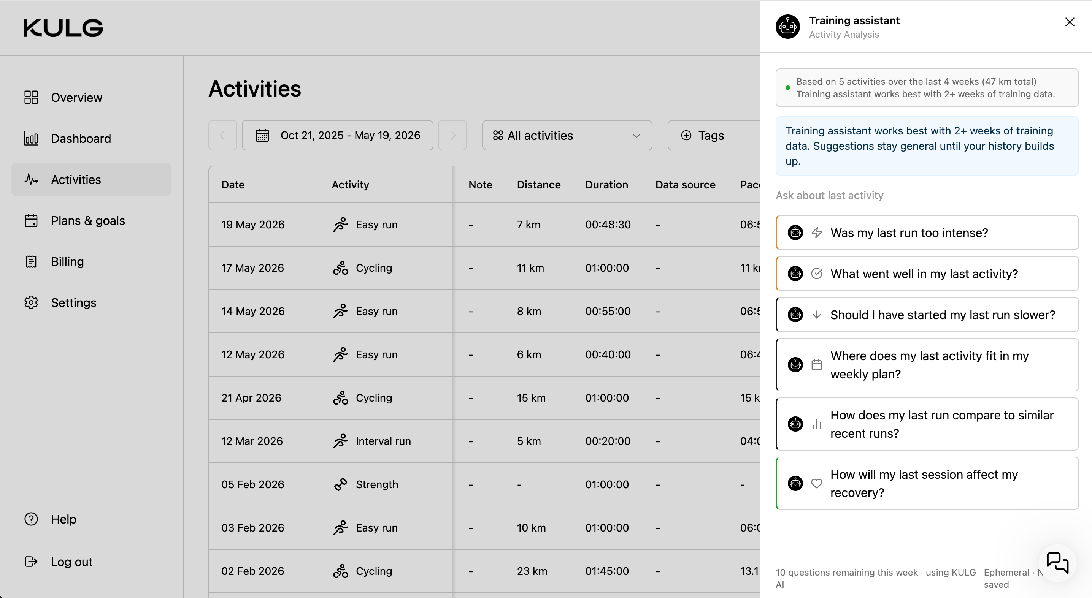Image resolution: width=1092 pixels, height=598 pixels.
Task: Click the calendar icon in date range
Action: 262,136
